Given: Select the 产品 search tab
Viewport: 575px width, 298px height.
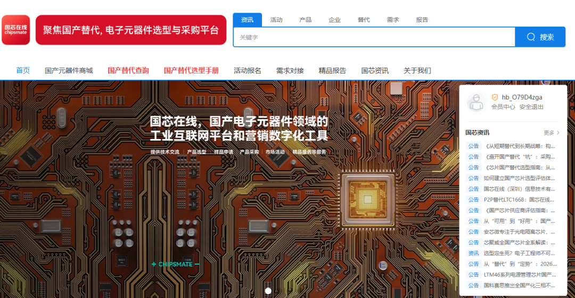Looking at the screenshot, I should tap(305, 20).
